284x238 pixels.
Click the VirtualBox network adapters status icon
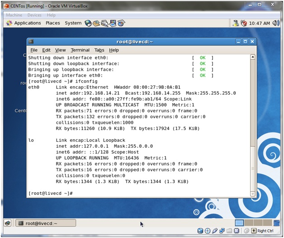point(222,231)
